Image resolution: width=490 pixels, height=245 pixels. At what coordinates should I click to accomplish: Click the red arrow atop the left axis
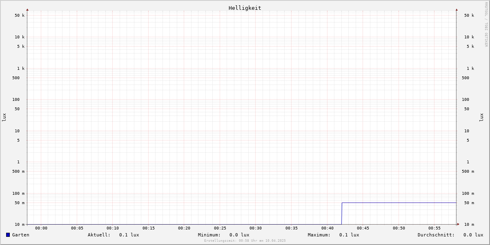[x=27, y=9]
